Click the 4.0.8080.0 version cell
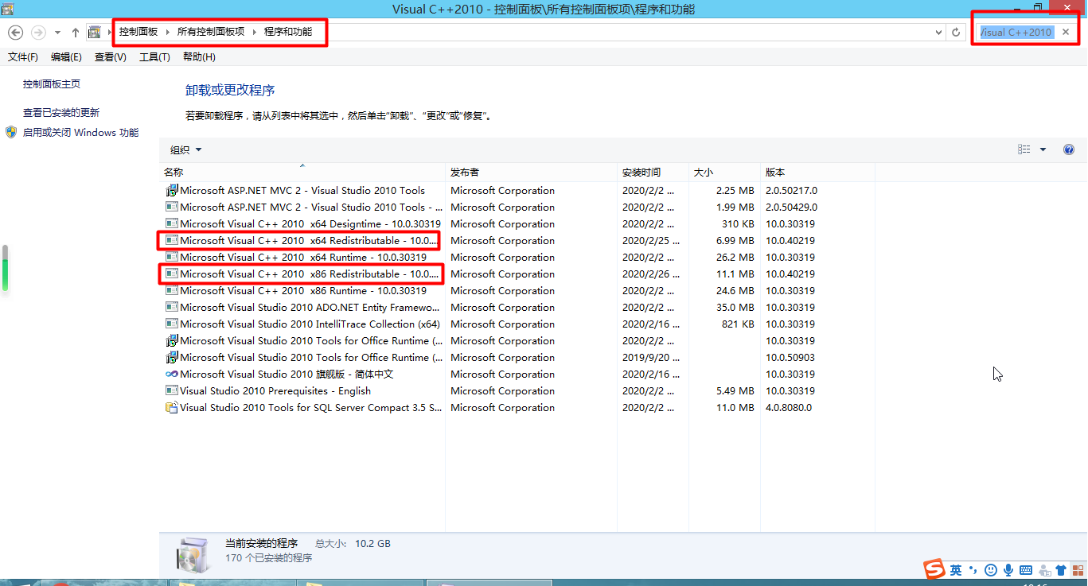Screen dimensions: 1088x586 click(789, 408)
